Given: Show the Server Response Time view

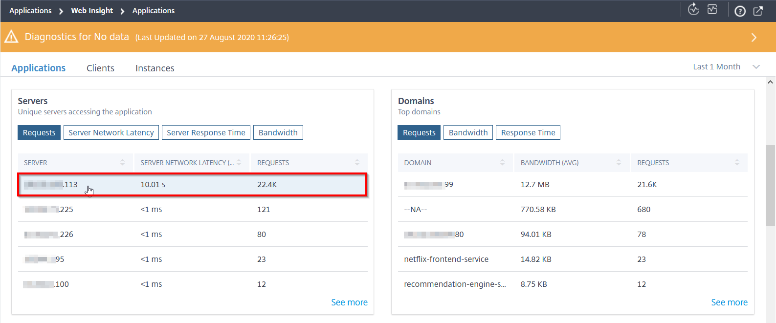Looking at the screenshot, I should point(206,132).
